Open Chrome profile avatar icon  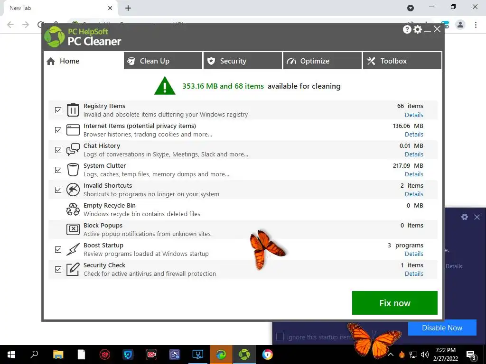(460, 25)
